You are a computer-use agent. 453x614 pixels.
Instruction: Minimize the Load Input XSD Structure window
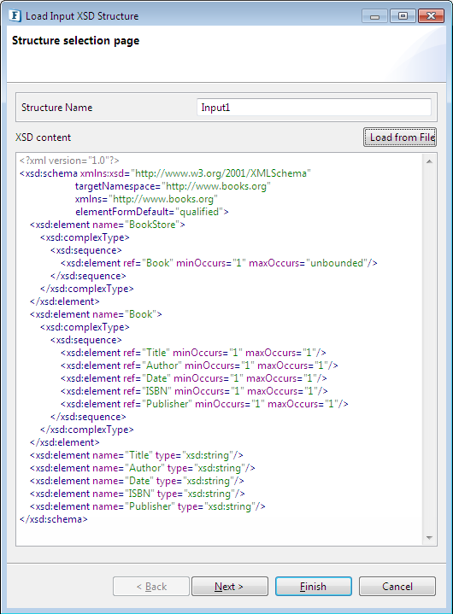(x=374, y=16)
